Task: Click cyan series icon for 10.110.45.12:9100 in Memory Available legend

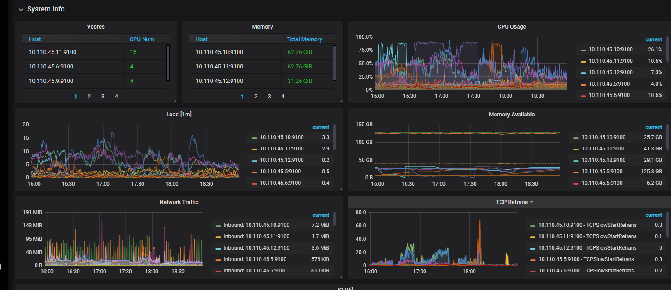Action: click(576, 161)
